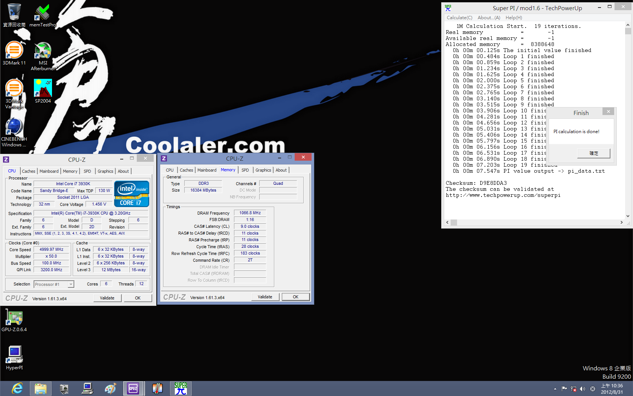
Task: Open the Paint palette taskbar icon
Action: click(110, 388)
